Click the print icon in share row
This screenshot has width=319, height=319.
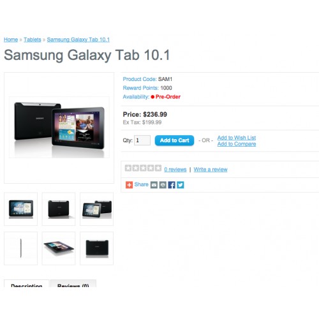[163, 185]
